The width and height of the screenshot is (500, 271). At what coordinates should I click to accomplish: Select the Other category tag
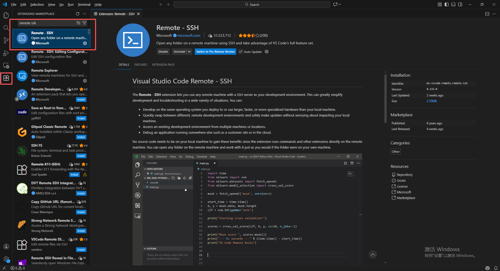pos(396,152)
